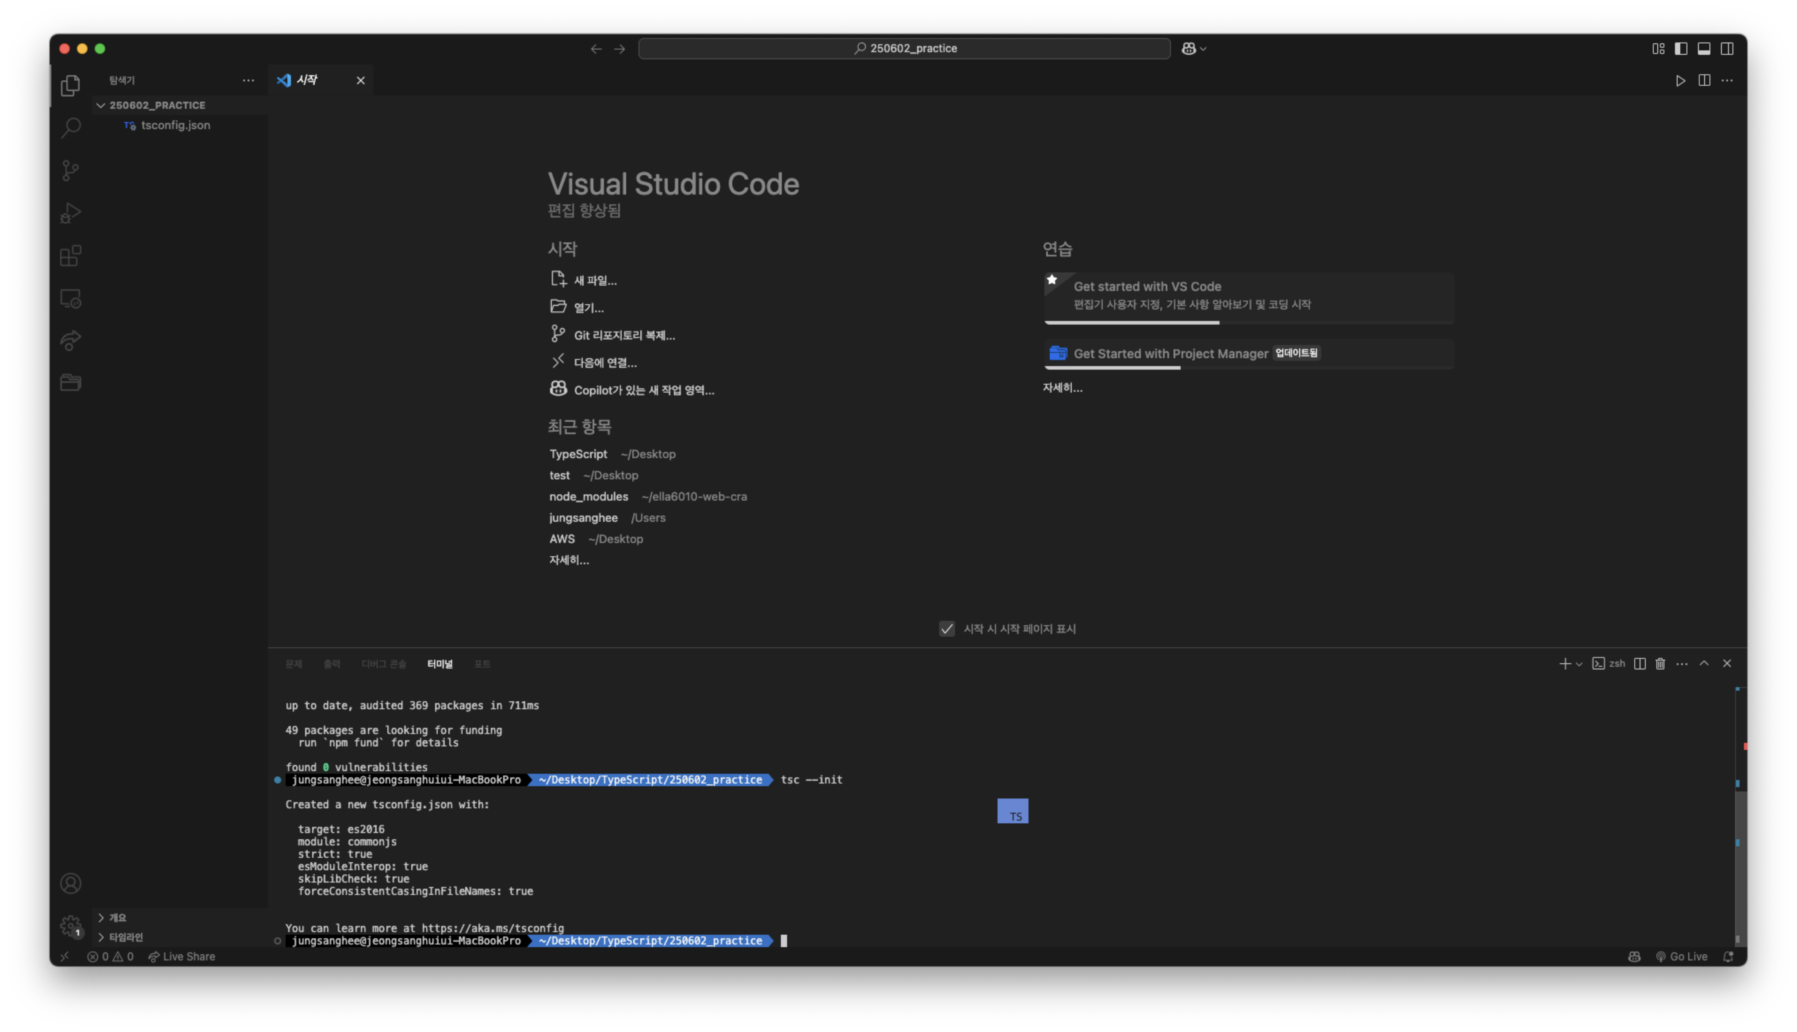Open the Run and Debug view
Viewport: 1797px width, 1032px height.
click(x=70, y=214)
